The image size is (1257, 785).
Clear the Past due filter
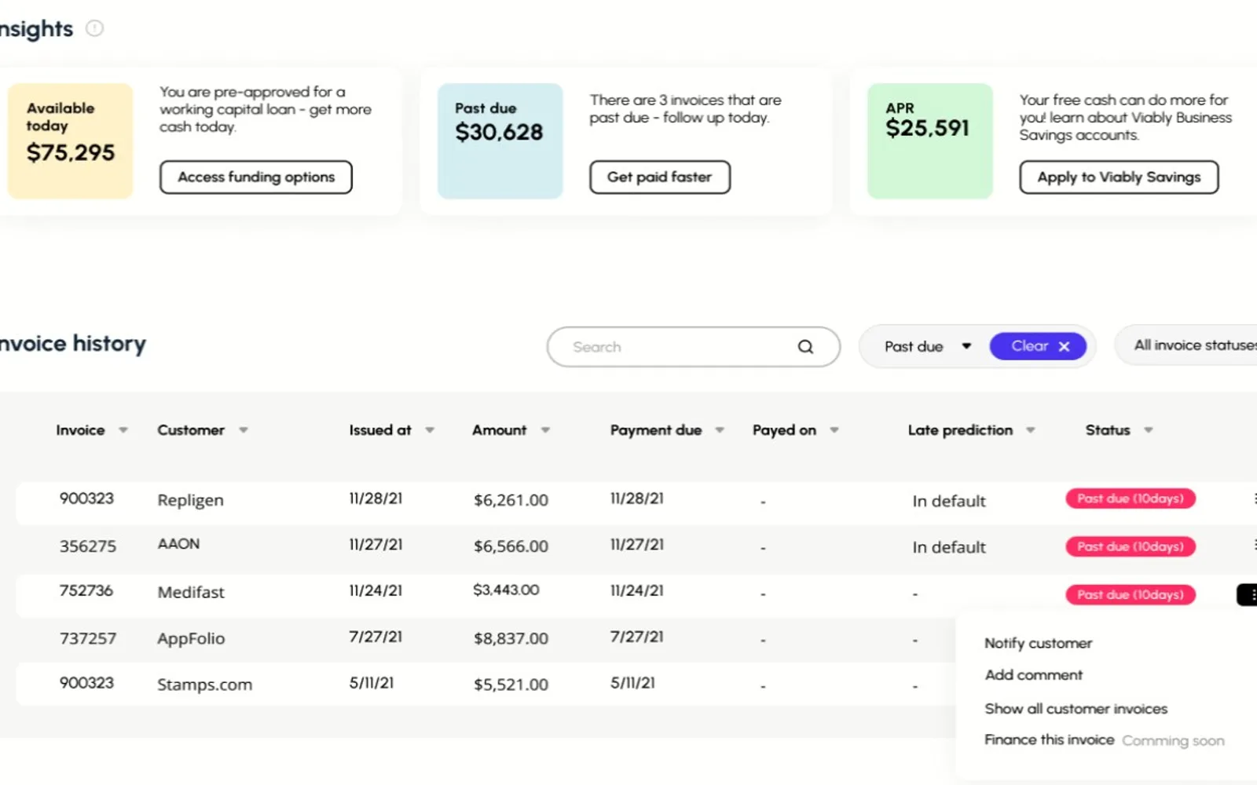point(1038,346)
